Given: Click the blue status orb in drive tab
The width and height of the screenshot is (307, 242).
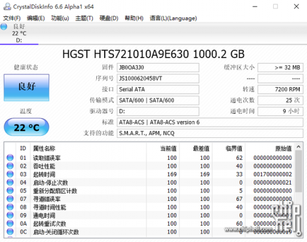Looking at the screenshot, I should point(4,27).
